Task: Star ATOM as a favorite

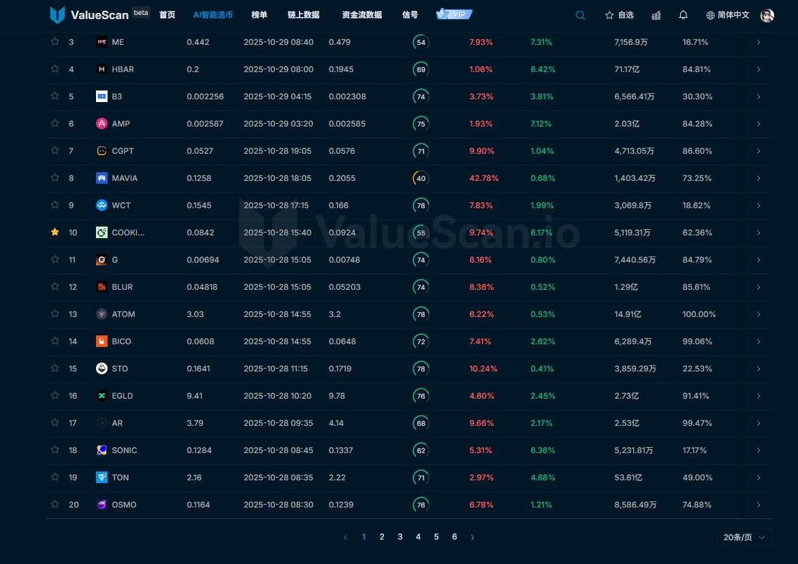Action: click(55, 314)
